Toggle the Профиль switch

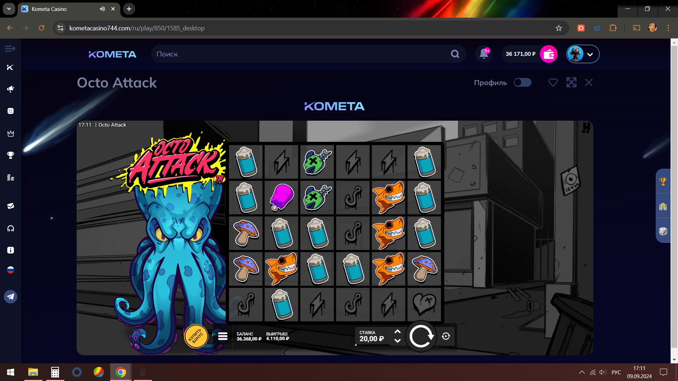(522, 83)
